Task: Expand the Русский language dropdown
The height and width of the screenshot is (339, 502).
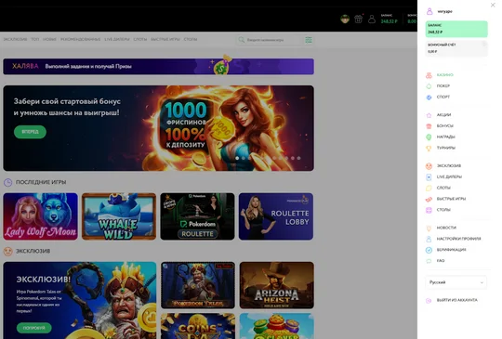Action: click(456, 282)
